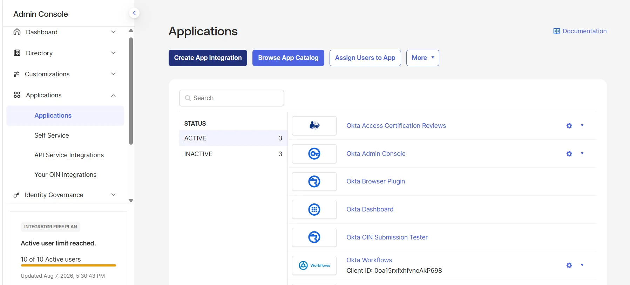Click 'Active user limit reached.' text

[x=58, y=243]
